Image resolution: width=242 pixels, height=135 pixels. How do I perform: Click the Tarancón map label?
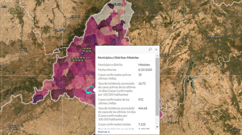173,123
